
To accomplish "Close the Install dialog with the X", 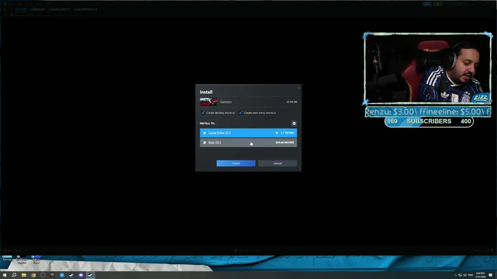I will pyautogui.click(x=299, y=88).
